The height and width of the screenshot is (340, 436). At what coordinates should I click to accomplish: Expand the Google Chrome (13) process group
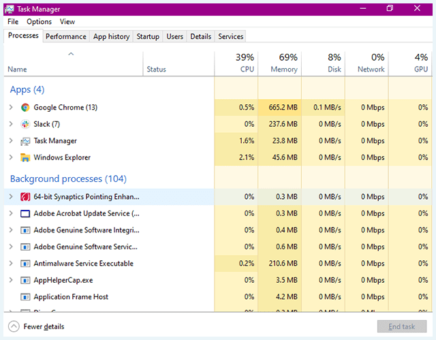tap(11, 107)
